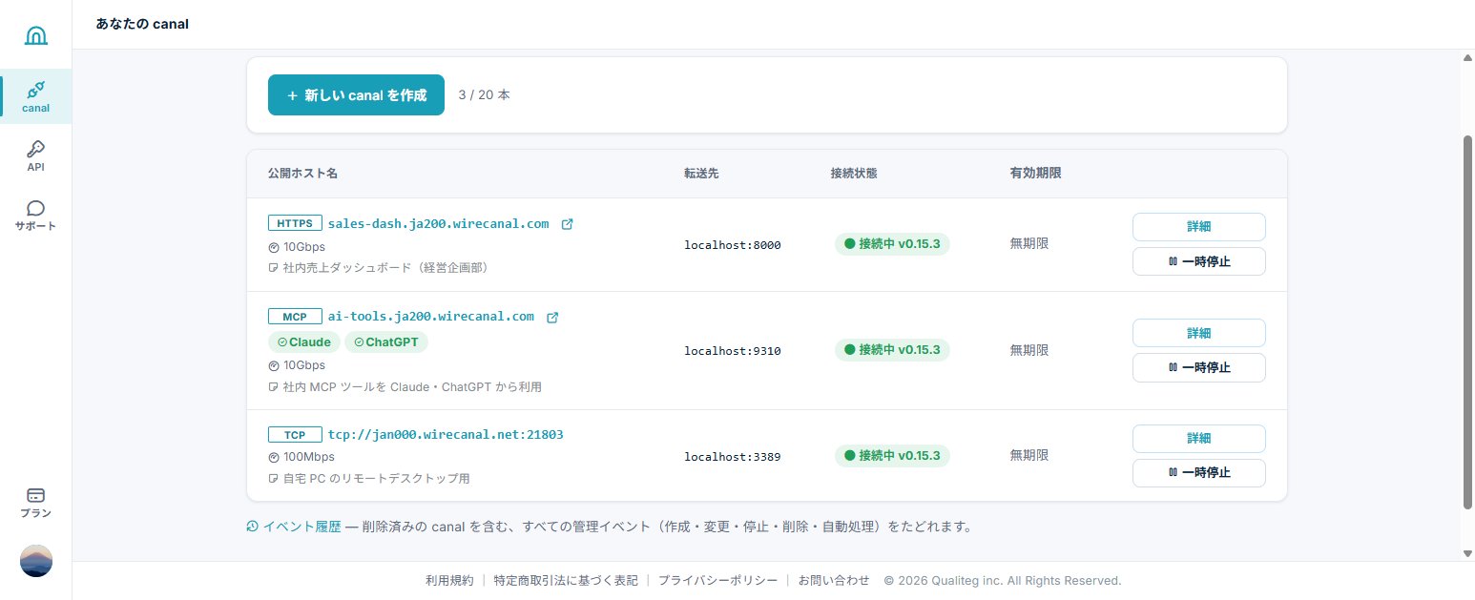Click the 接続中 v0.15.3 status of sales-dash
Viewport: 1475px width, 600px height.
tap(892, 243)
